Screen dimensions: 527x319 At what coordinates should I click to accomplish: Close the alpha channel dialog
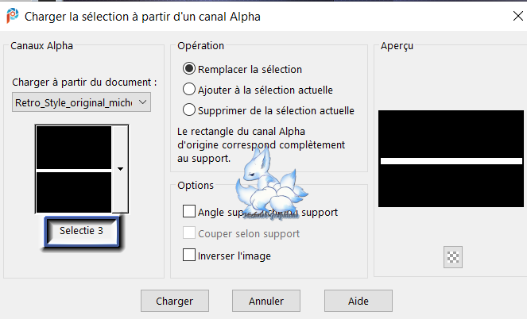[509, 15]
